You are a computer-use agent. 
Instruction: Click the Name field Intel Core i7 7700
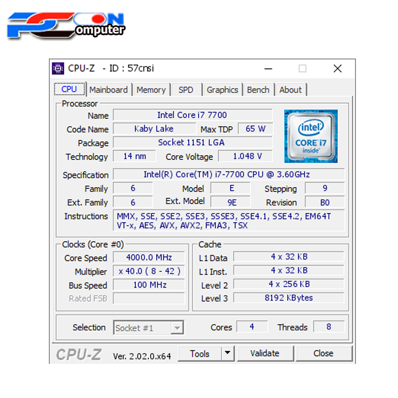click(192, 115)
